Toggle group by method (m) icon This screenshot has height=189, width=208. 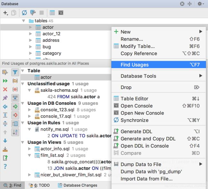click(15, 89)
